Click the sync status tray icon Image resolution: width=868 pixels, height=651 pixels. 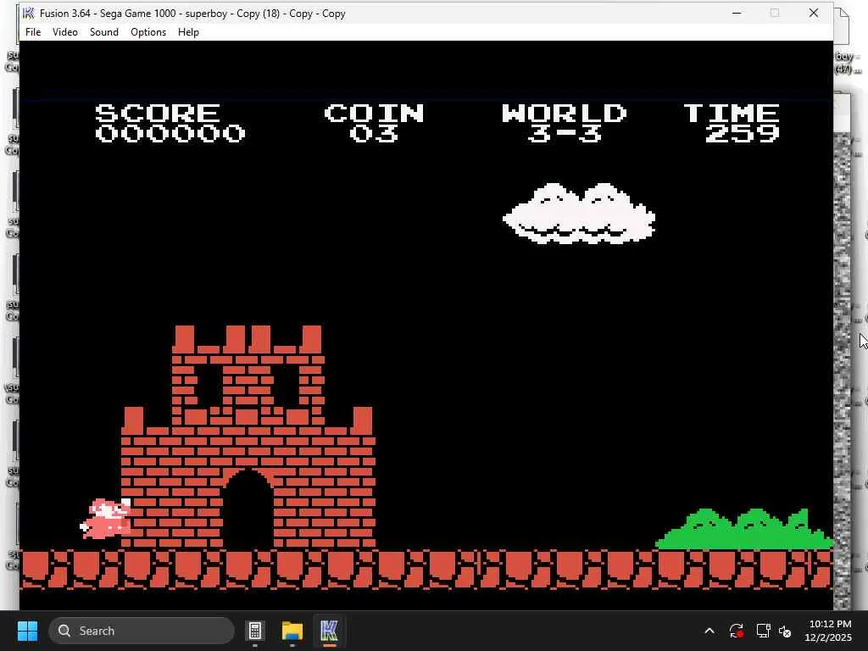click(x=737, y=631)
